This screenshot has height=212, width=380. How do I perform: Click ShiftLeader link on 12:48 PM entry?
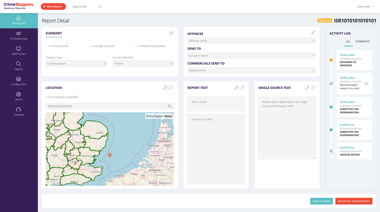pos(347,102)
